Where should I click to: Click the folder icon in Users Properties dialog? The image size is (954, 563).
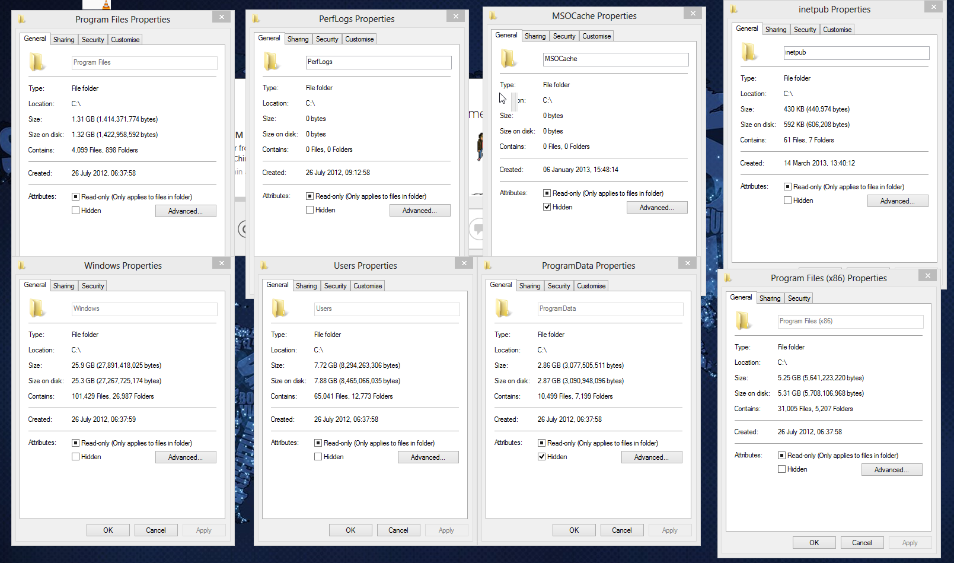pyautogui.click(x=279, y=308)
